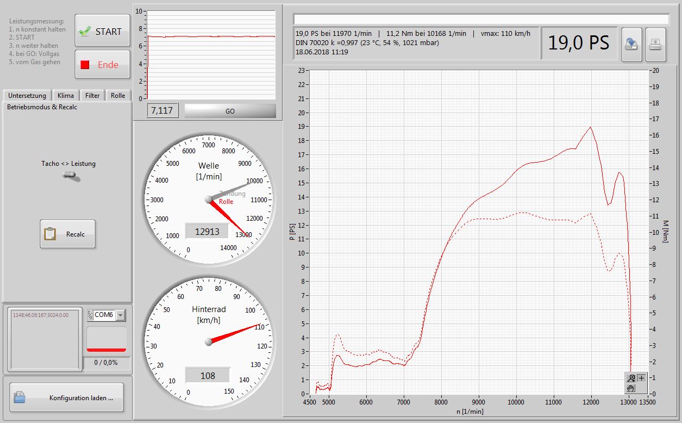Click the I/O selector beside COM6
Image resolution: width=682 pixels, height=423 pixels.
90,315
